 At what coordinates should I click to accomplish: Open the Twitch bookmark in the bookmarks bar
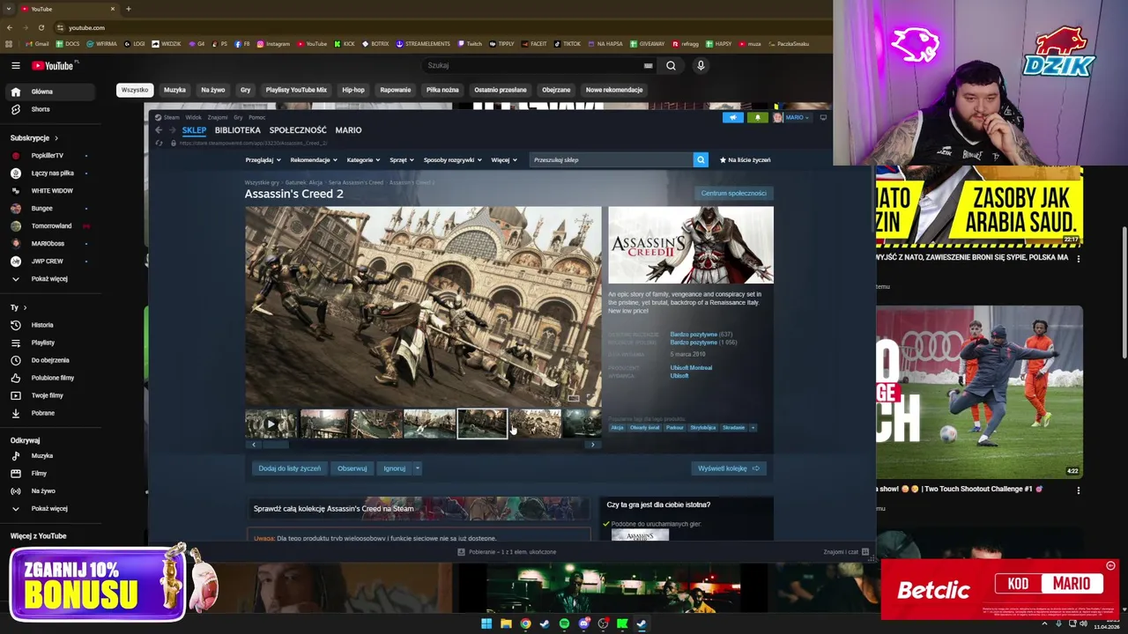click(470, 43)
